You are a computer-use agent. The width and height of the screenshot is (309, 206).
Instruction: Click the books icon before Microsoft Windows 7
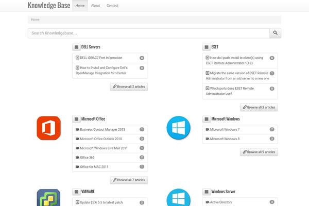pyautogui.click(x=208, y=129)
